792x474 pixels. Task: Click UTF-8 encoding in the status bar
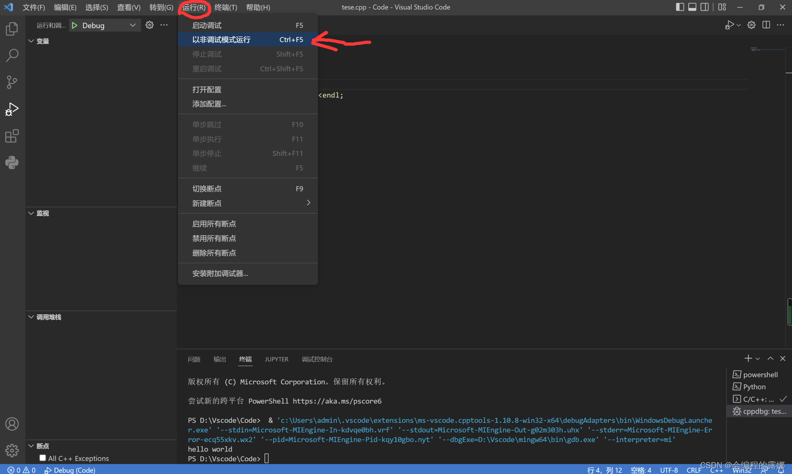pyautogui.click(x=669, y=470)
